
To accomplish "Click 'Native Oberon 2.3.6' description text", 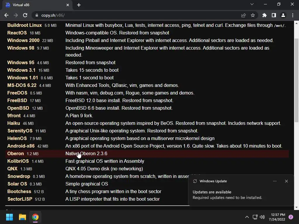I will [86, 153].
